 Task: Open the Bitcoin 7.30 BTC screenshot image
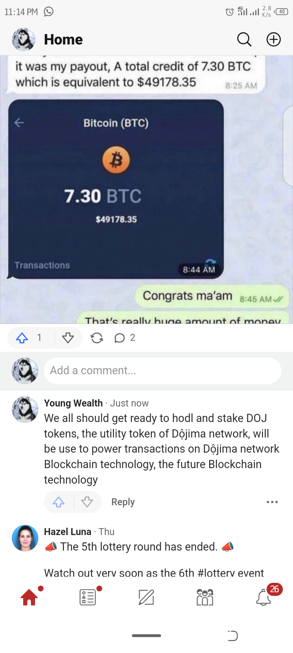tap(116, 189)
